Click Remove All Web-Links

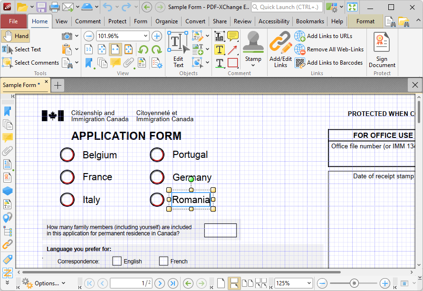pos(335,49)
